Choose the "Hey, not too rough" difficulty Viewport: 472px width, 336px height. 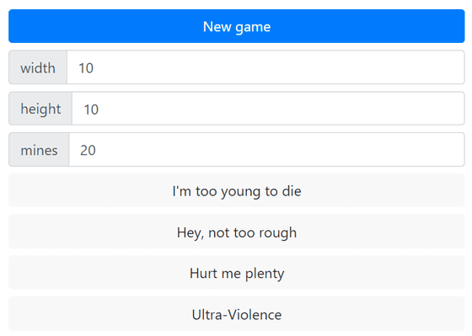237,232
